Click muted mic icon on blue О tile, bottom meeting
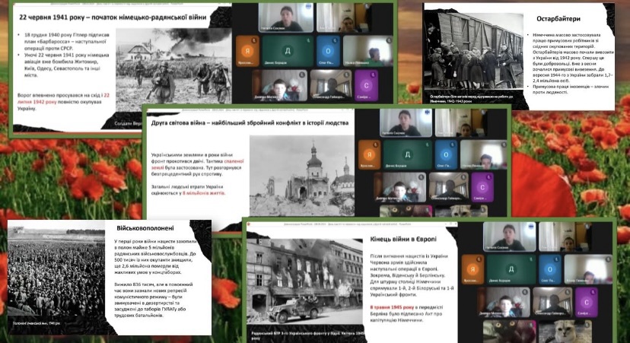The height and width of the screenshot is (343, 630). [x=557, y=259]
